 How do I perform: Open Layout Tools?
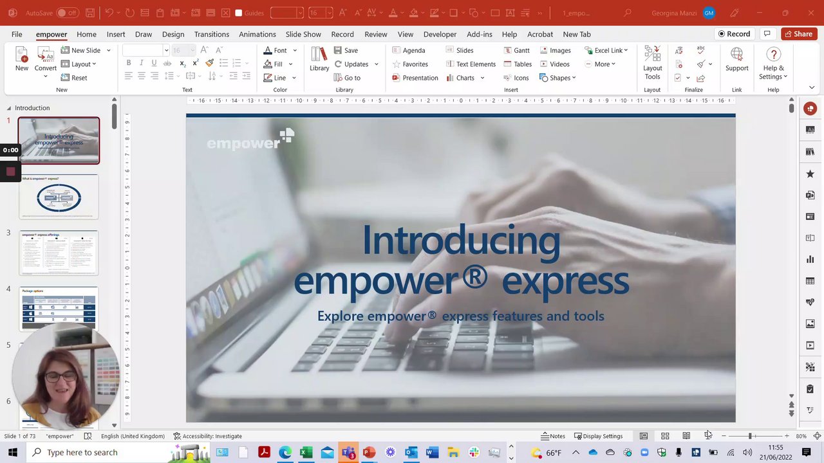click(x=652, y=63)
